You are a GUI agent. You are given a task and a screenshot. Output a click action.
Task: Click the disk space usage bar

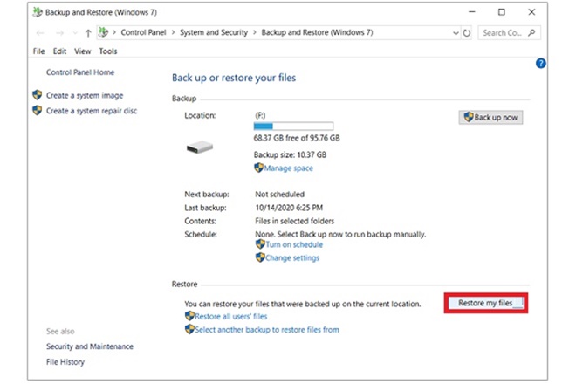(x=292, y=127)
